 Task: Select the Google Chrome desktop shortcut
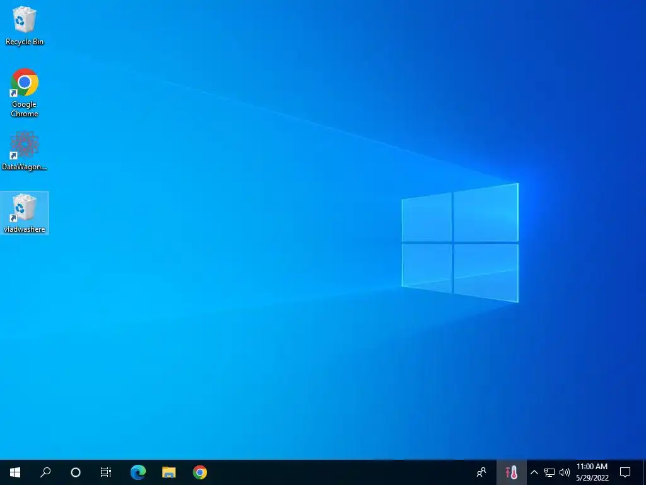point(25,93)
